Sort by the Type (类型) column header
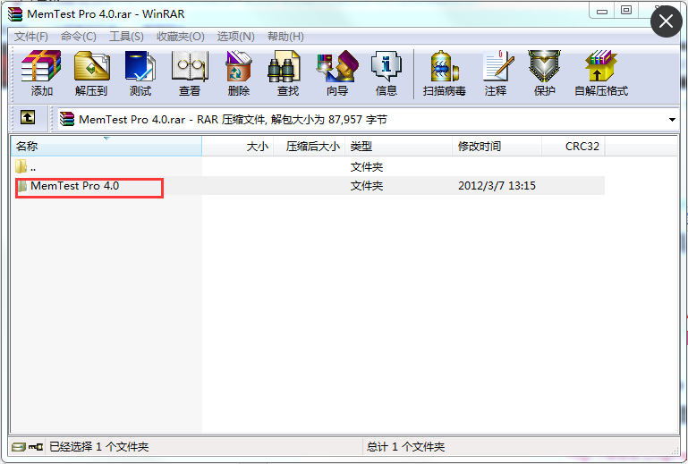Viewport: 688px width, 464px height. coord(399,146)
